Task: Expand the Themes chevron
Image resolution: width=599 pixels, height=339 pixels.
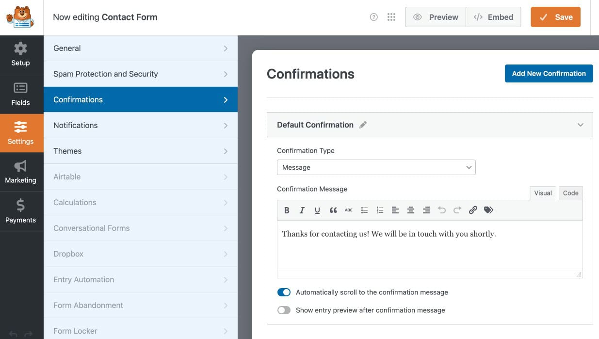Action: coord(226,151)
